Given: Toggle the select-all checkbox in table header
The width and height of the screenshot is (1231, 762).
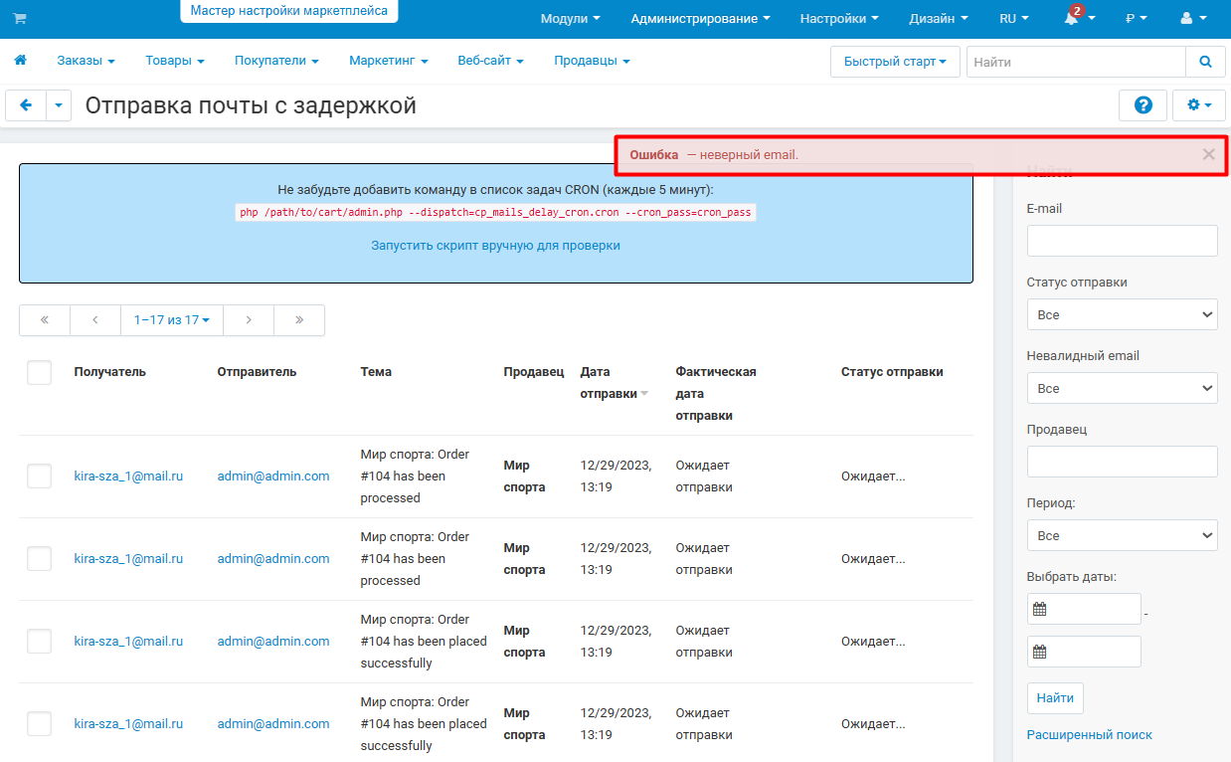Looking at the screenshot, I should pos(39,373).
